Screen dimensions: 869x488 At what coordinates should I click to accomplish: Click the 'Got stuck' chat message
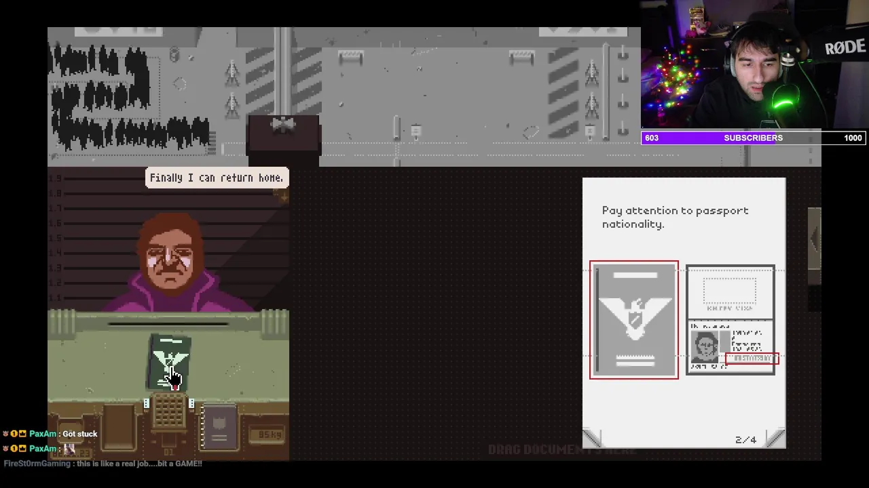coord(80,434)
